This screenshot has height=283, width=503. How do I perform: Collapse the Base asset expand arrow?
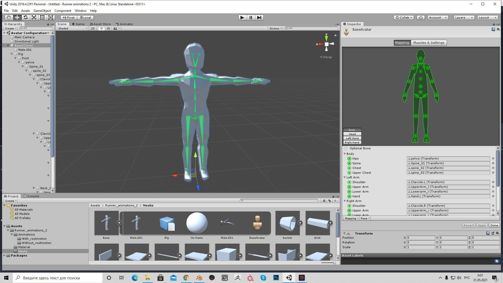[119, 223]
